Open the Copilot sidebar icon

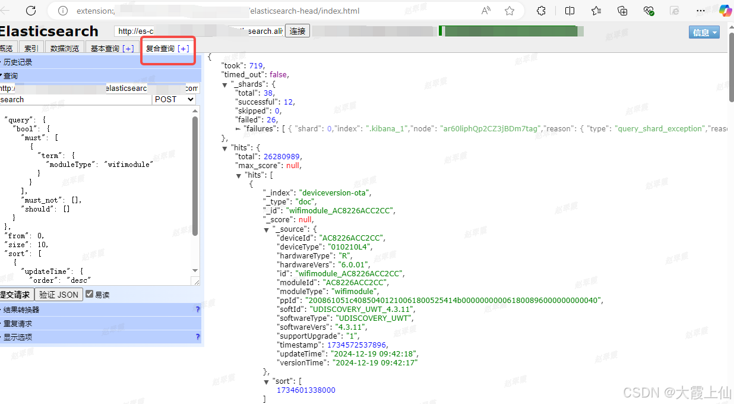[x=725, y=11]
